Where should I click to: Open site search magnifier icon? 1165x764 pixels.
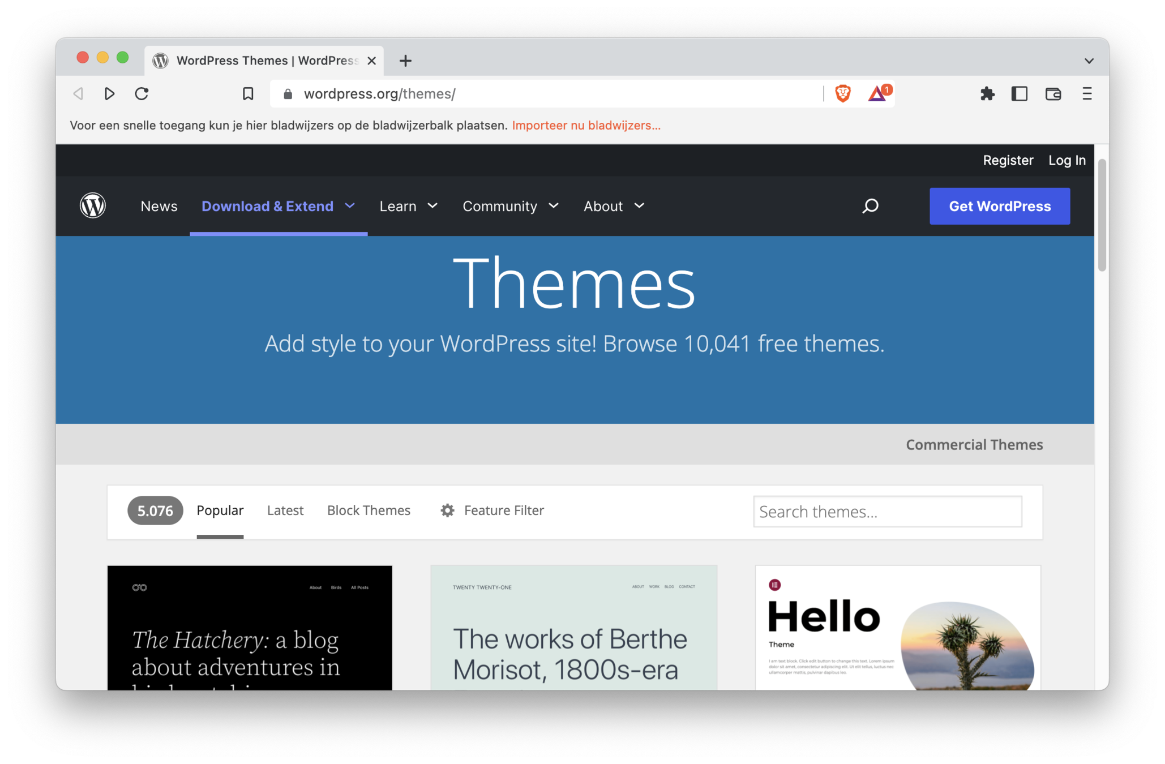[870, 205]
